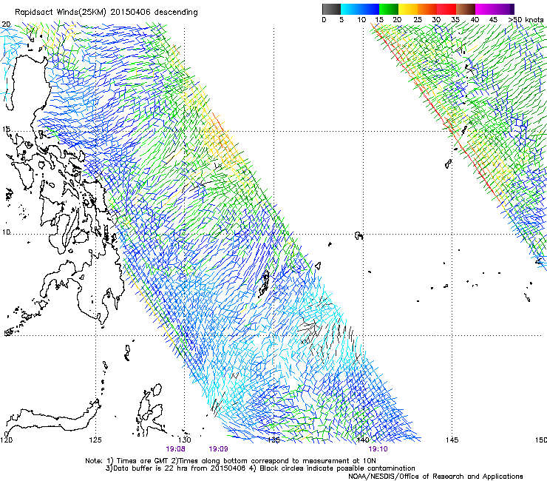Click longitude axis label "125"
Viewport: 547px width, 481px height.
point(95,440)
